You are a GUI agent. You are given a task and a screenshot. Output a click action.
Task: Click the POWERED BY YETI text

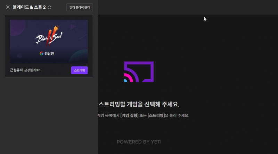pyautogui.click(x=139, y=142)
